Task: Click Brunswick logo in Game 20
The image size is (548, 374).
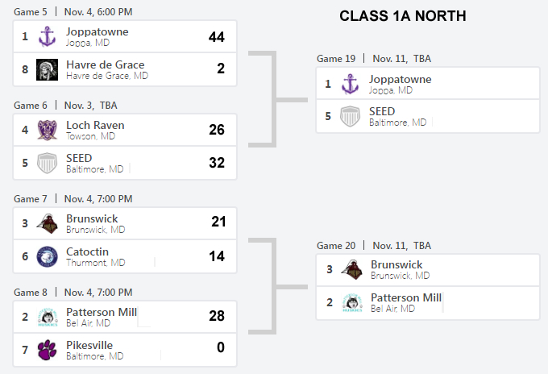Action: (351, 270)
